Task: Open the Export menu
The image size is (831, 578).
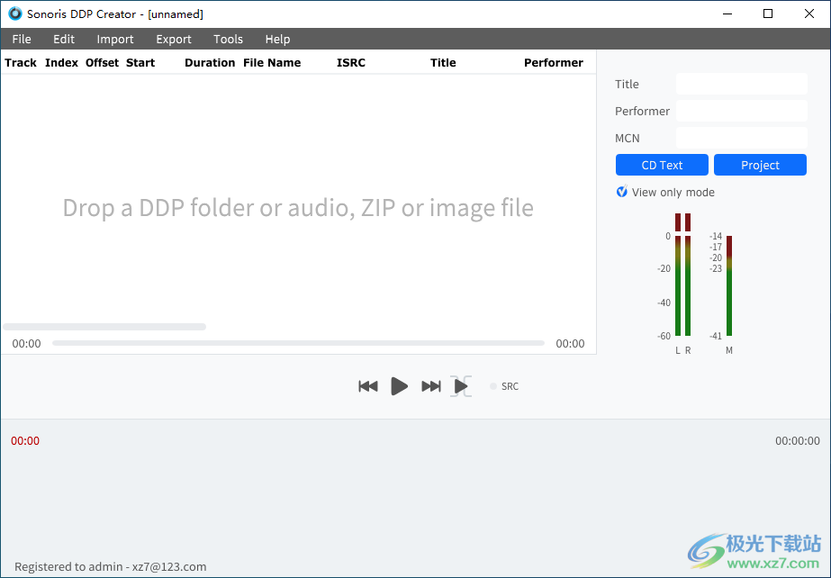Action: click(173, 39)
